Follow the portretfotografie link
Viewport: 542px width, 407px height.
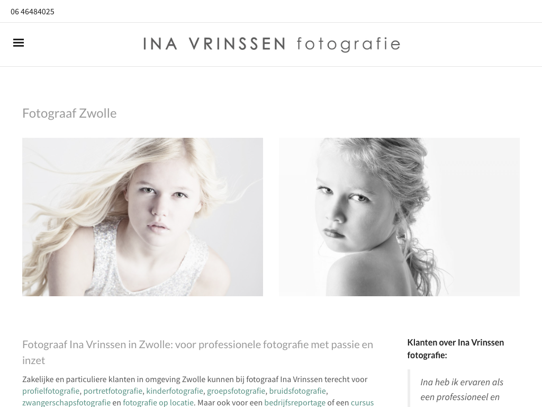click(x=113, y=391)
